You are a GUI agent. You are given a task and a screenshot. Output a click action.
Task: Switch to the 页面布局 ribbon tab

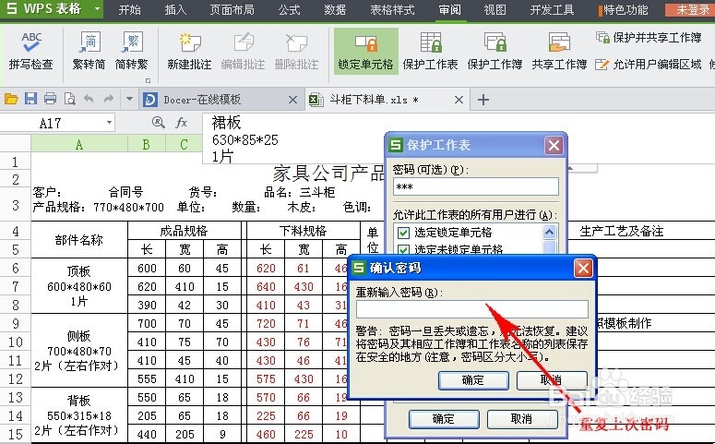(x=232, y=9)
